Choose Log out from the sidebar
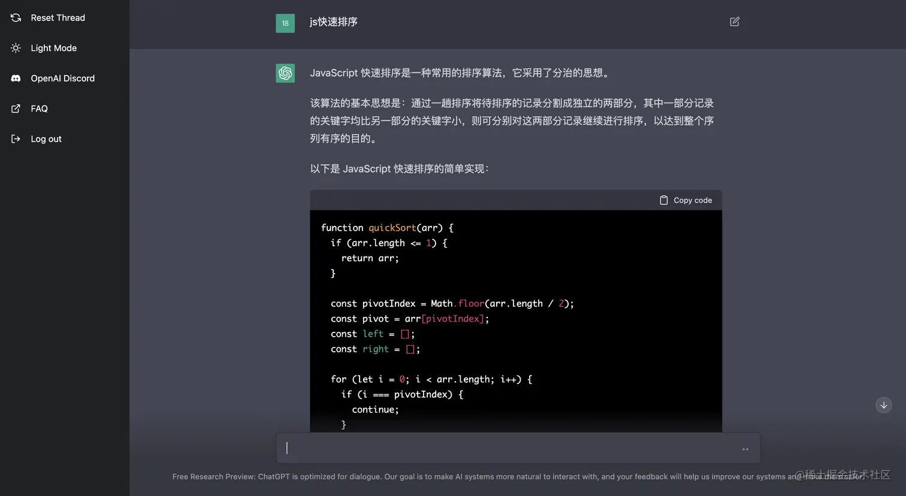 point(46,138)
